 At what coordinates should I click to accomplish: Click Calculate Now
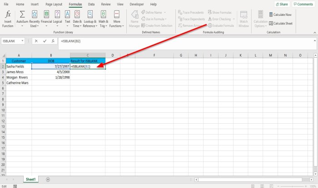pos(280,14)
